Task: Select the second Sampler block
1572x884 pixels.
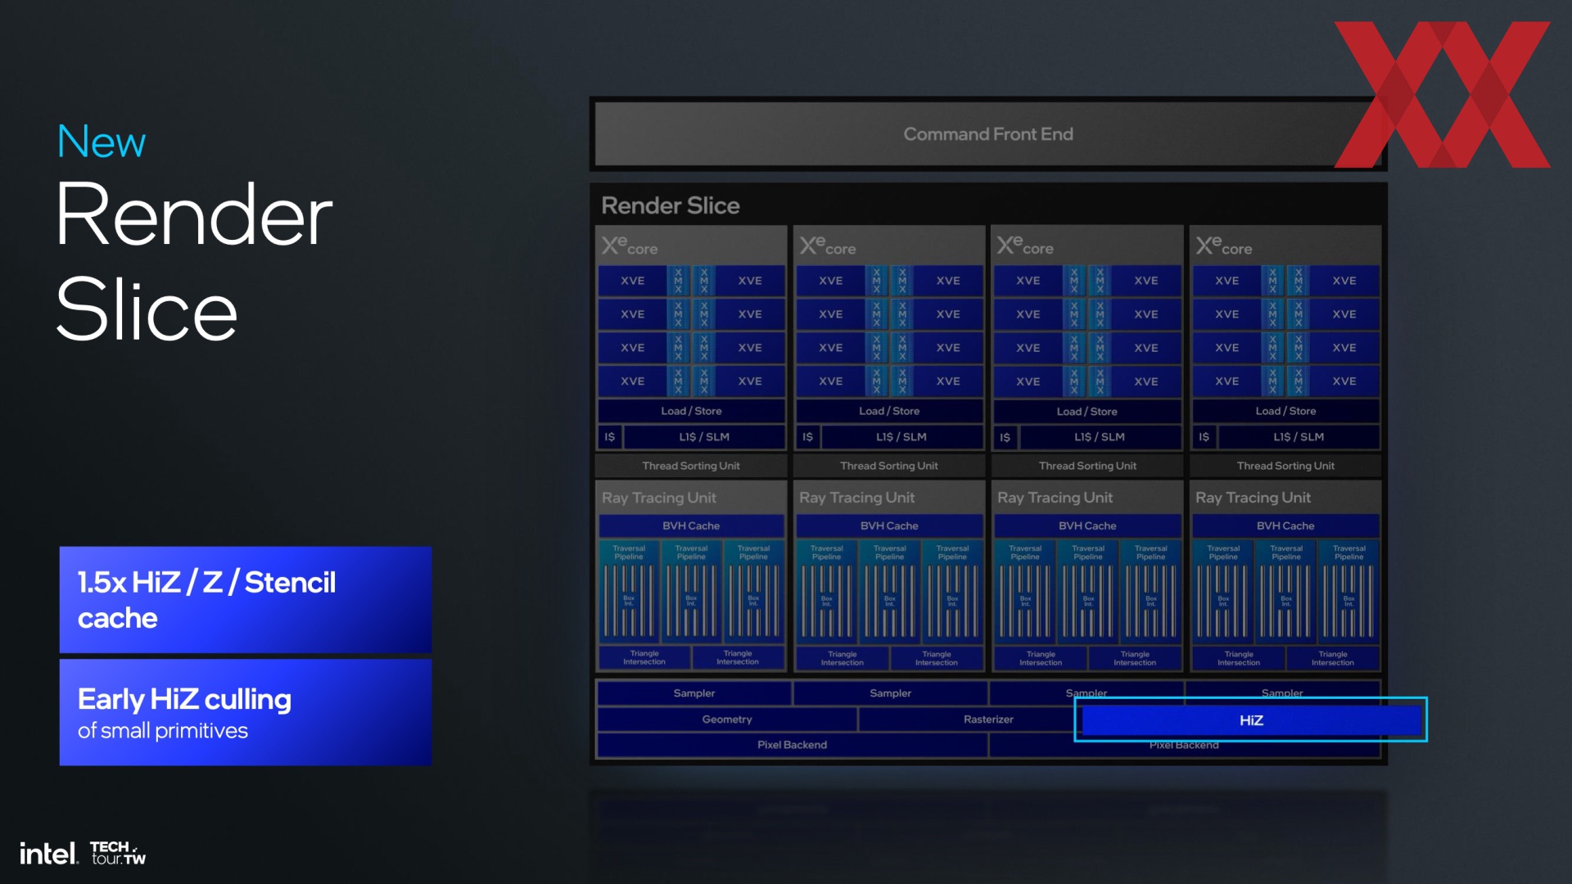Action: pyautogui.click(x=891, y=693)
